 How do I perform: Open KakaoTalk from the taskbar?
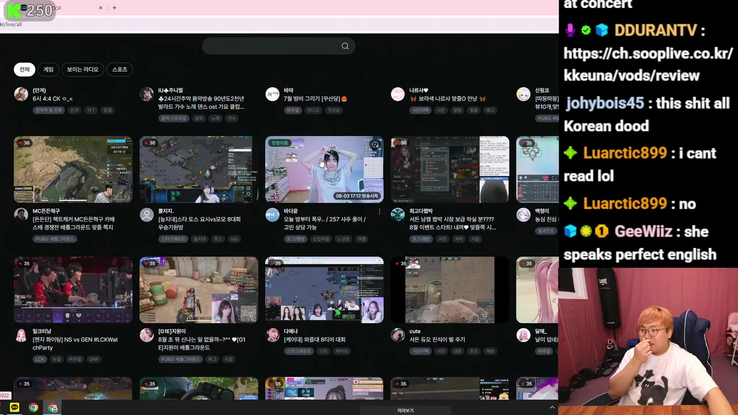(15, 408)
